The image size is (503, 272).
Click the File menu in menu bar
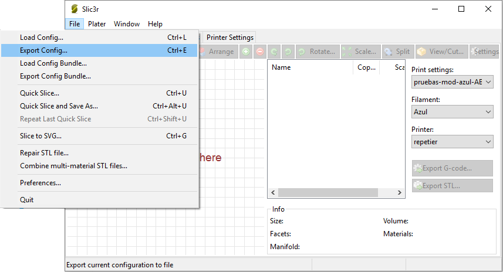point(75,24)
